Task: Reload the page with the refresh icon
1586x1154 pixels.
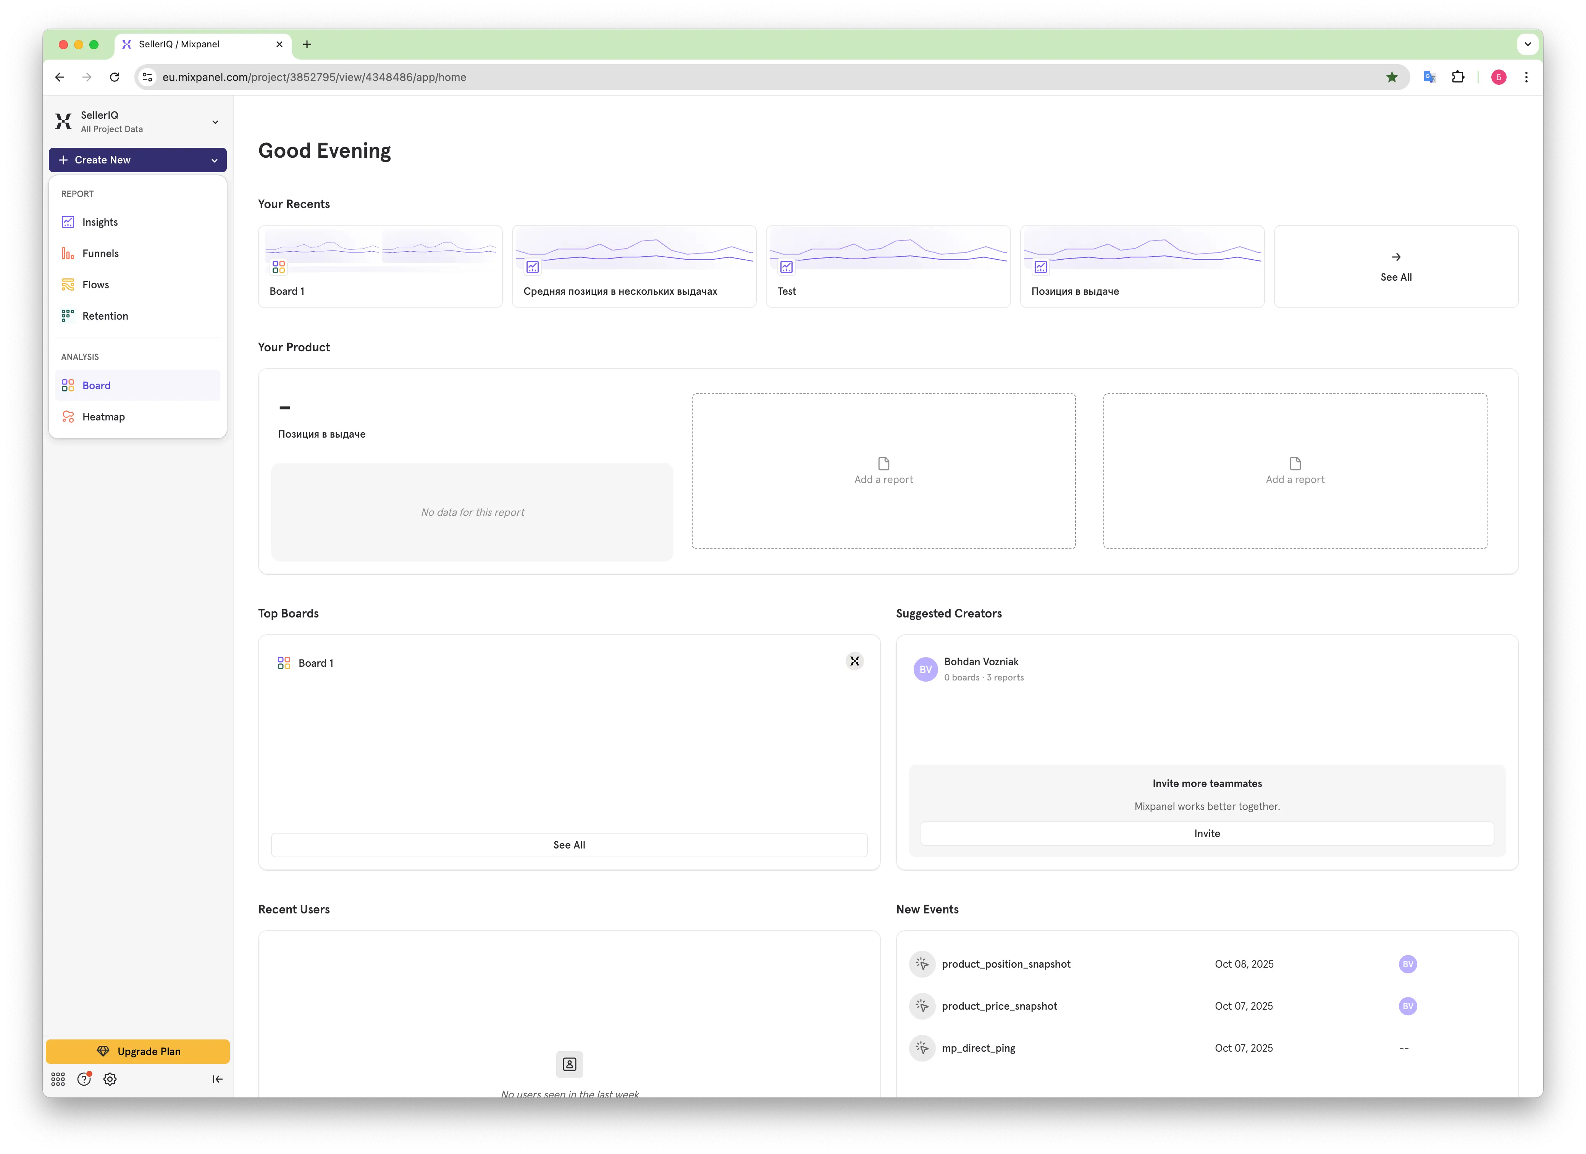Action: tap(115, 78)
